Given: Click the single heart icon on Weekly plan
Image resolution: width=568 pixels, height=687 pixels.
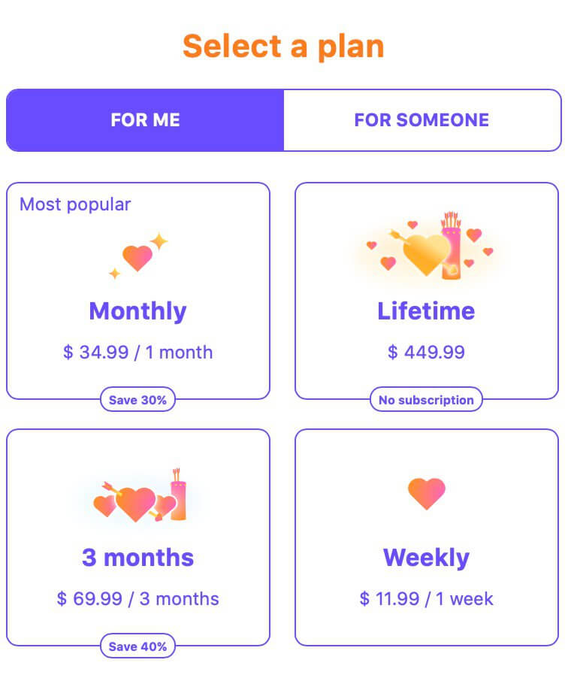Looking at the screenshot, I should [427, 494].
